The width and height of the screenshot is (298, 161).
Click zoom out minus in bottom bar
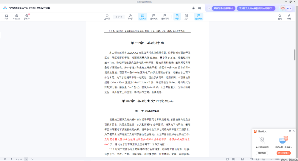pyautogui.click(x=271, y=159)
